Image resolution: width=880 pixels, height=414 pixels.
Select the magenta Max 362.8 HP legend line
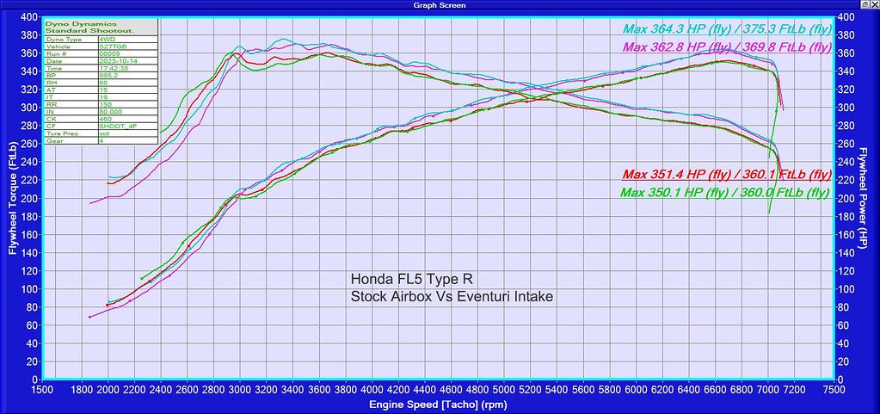tap(727, 46)
